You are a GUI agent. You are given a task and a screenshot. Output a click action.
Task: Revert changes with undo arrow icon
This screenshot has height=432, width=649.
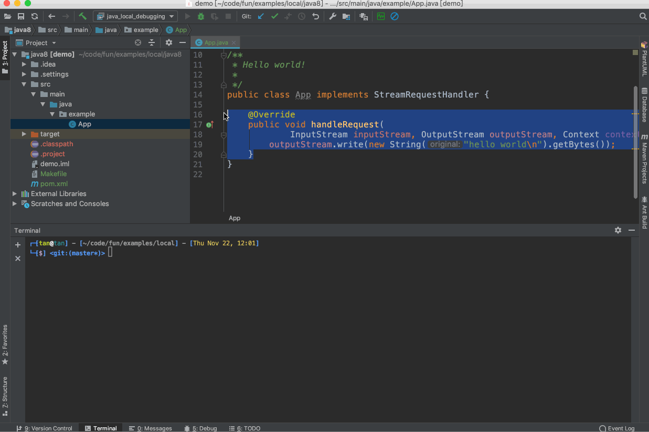click(x=315, y=16)
